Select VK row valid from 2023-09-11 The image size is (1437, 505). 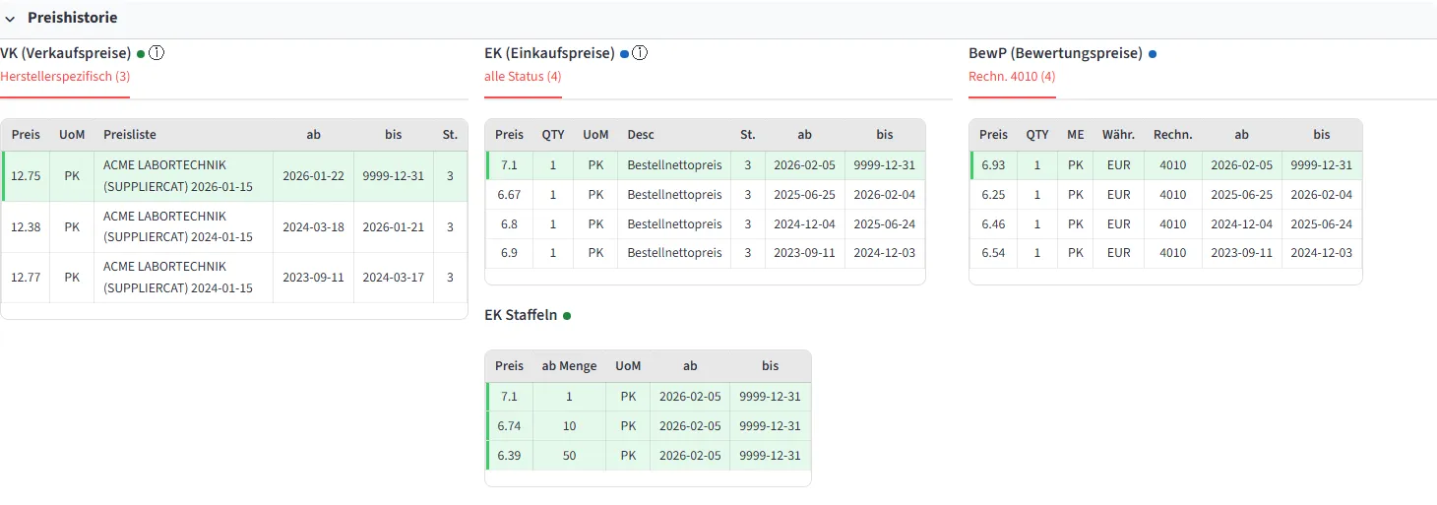pos(234,278)
